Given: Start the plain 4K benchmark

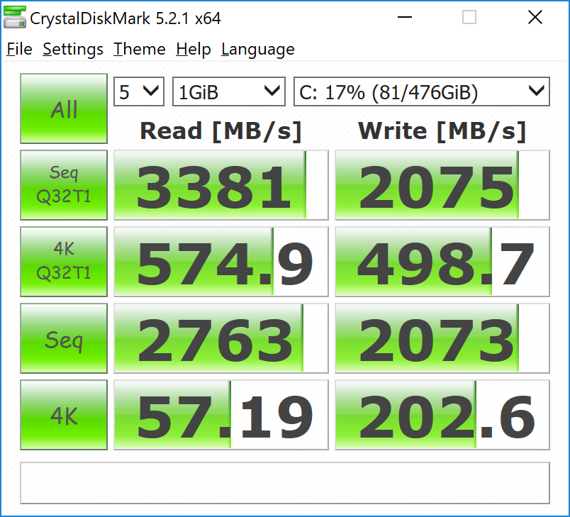Looking at the screenshot, I should tap(64, 415).
